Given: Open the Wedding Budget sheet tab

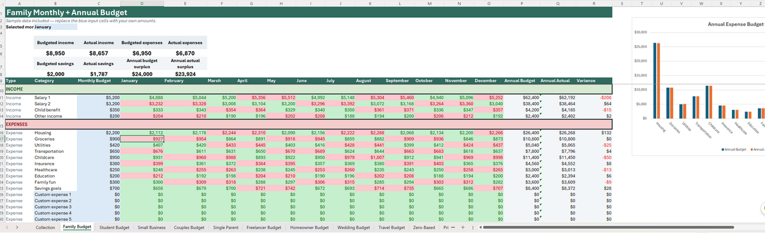Looking at the screenshot, I should click(354, 227).
